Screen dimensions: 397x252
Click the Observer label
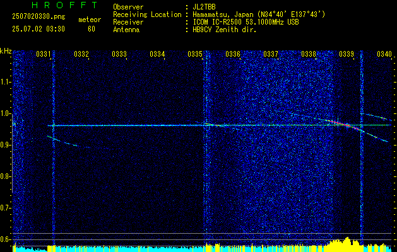click(128, 7)
